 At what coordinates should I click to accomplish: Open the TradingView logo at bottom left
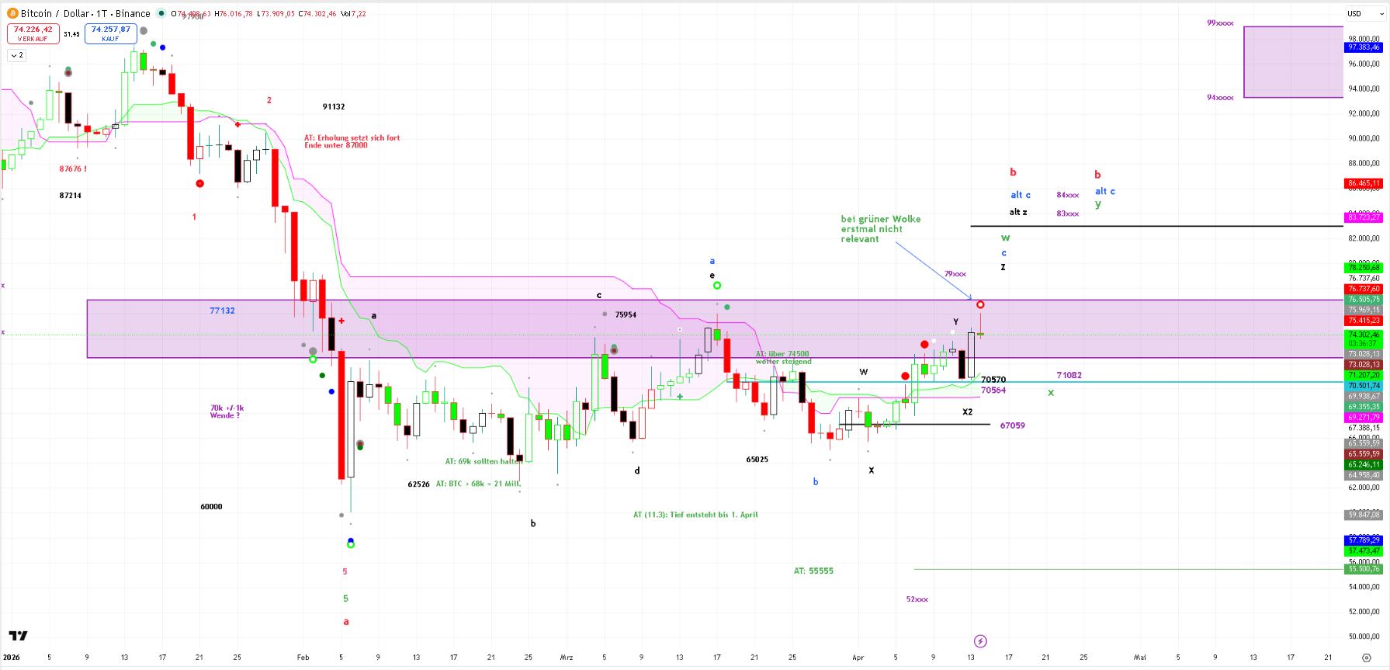tap(18, 636)
